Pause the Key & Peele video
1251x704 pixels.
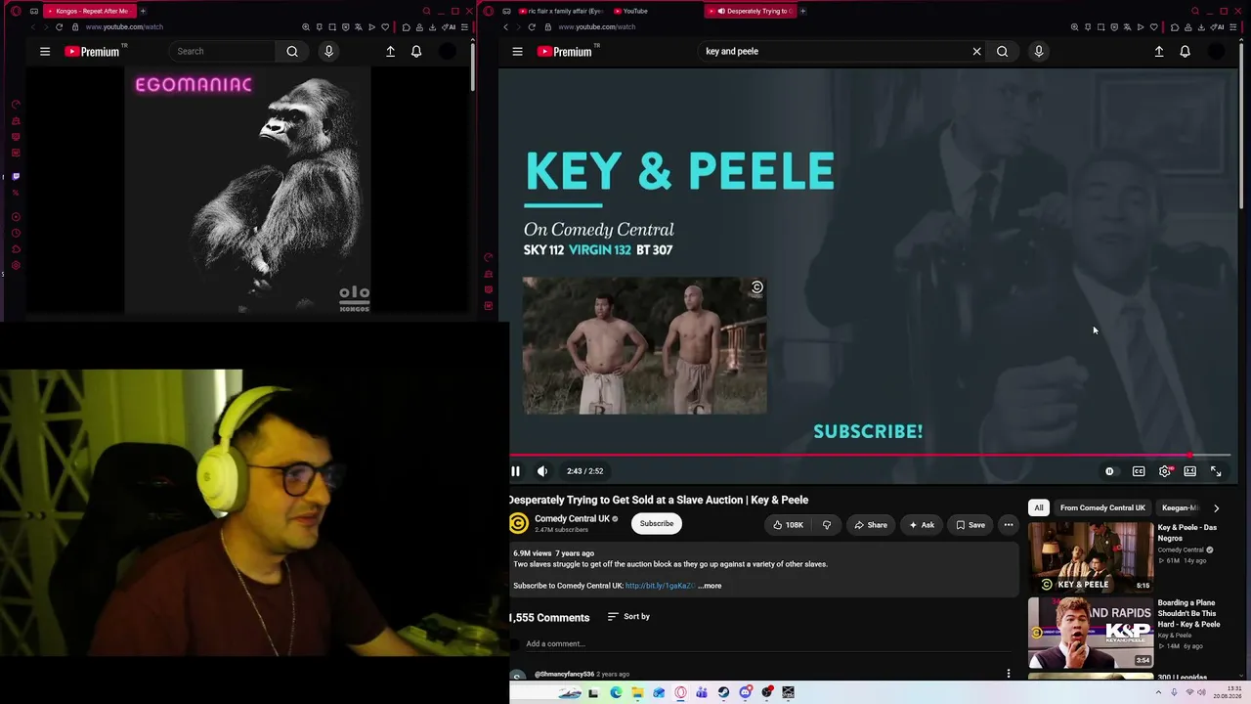pos(515,471)
